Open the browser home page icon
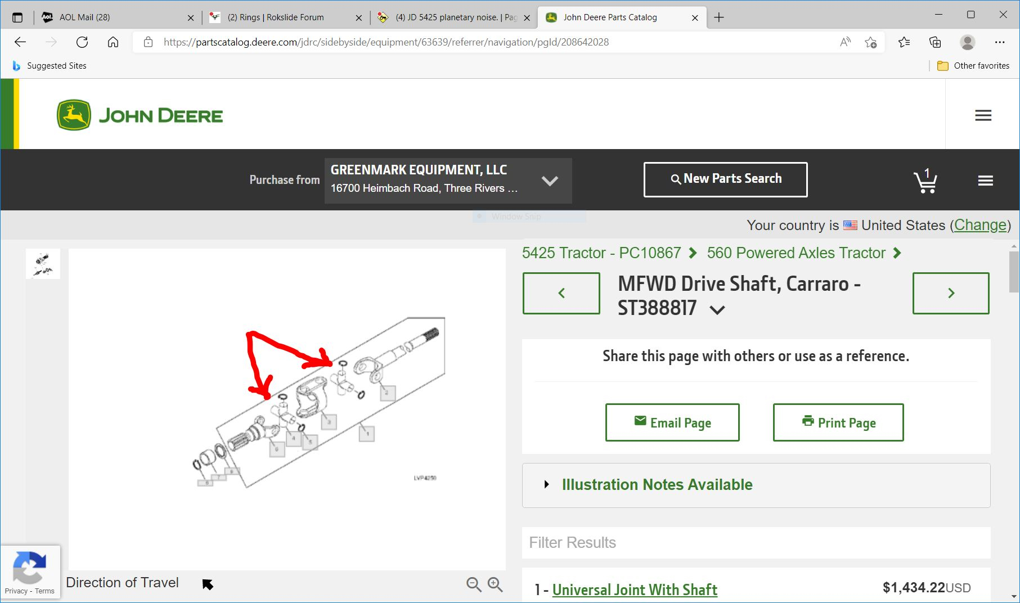This screenshot has width=1020, height=603. point(113,42)
